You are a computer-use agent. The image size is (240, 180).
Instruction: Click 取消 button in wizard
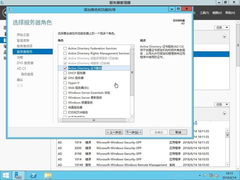click(x=178, y=132)
